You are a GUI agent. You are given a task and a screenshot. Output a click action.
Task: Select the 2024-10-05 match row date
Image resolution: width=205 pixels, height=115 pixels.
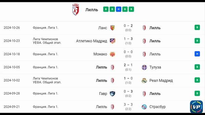click(x=12, y=67)
